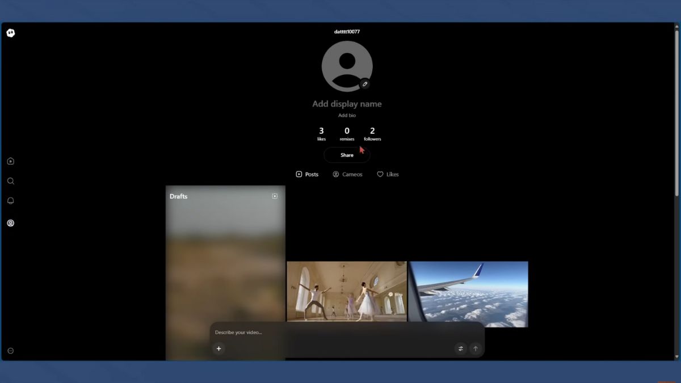681x383 pixels.
Task: Open video settings sliders icon in prompt box
Action: 460,348
